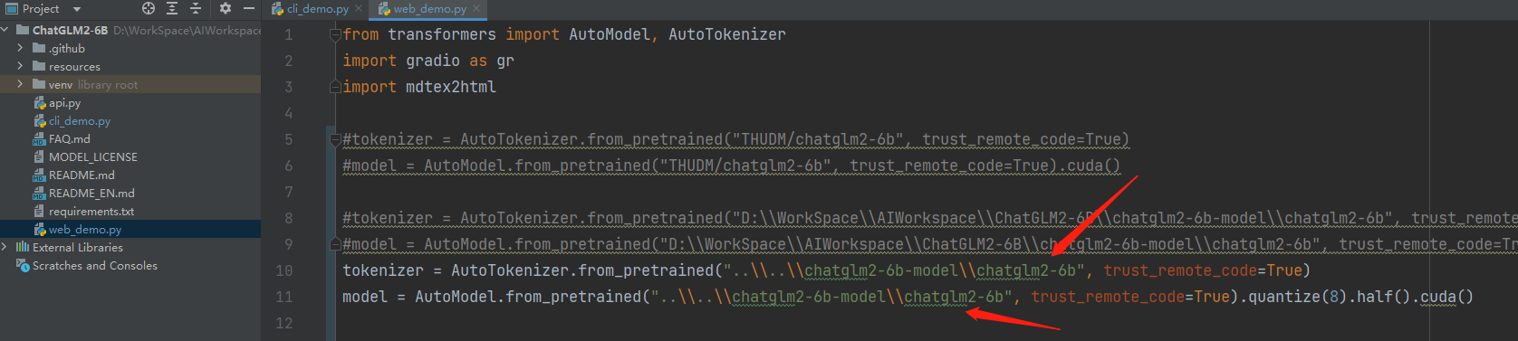Select requirements.txt file
The width and height of the screenshot is (1518, 341).
(x=130, y=211)
